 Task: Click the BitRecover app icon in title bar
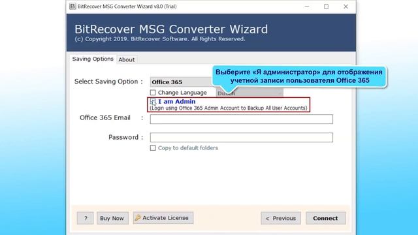[x=72, y=6]
